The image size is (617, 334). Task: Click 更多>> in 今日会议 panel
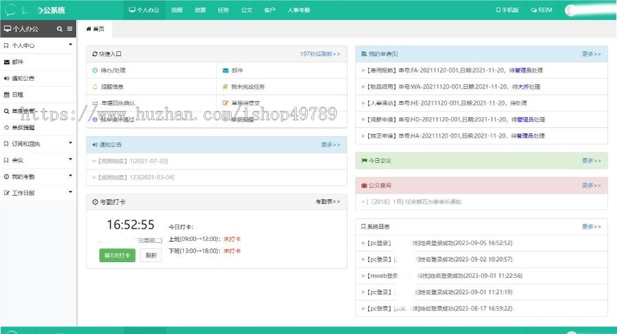click(x=592, y=160)
